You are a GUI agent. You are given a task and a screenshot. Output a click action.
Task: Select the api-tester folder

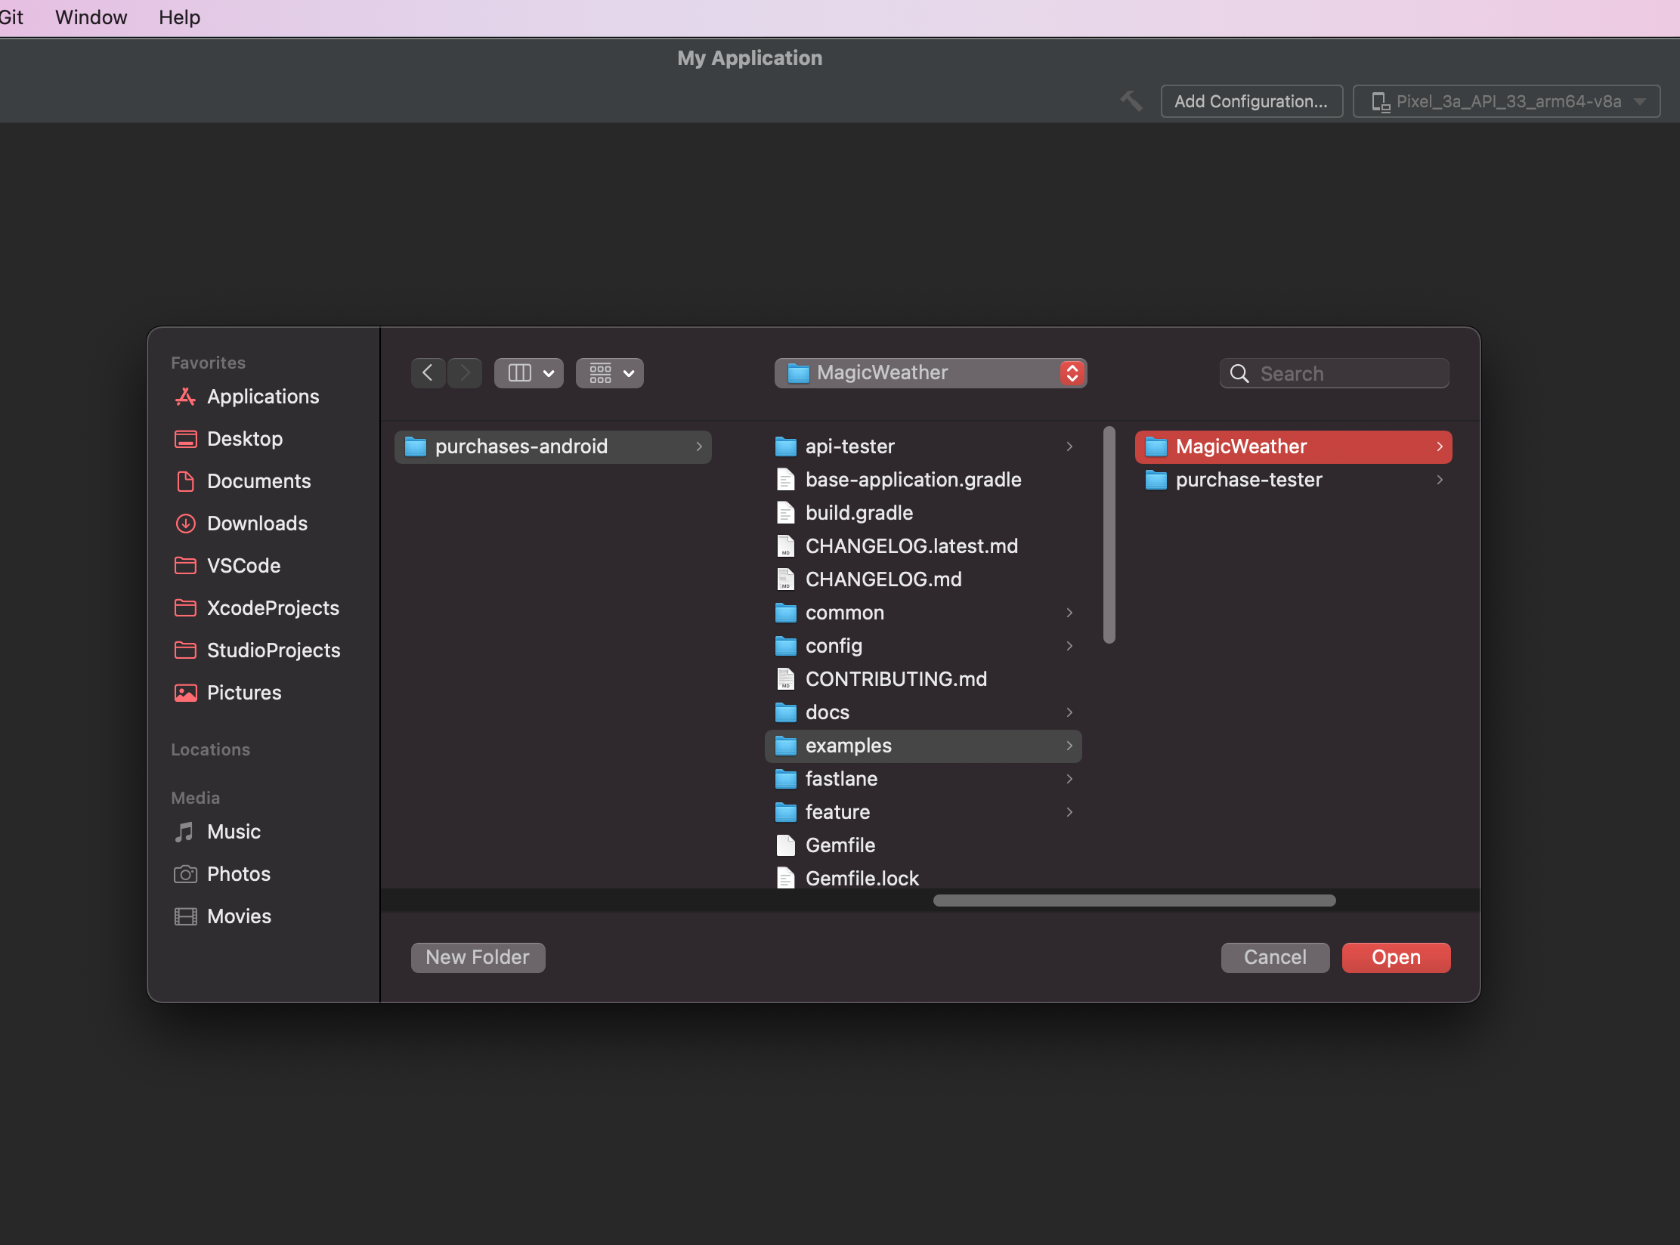923,446
